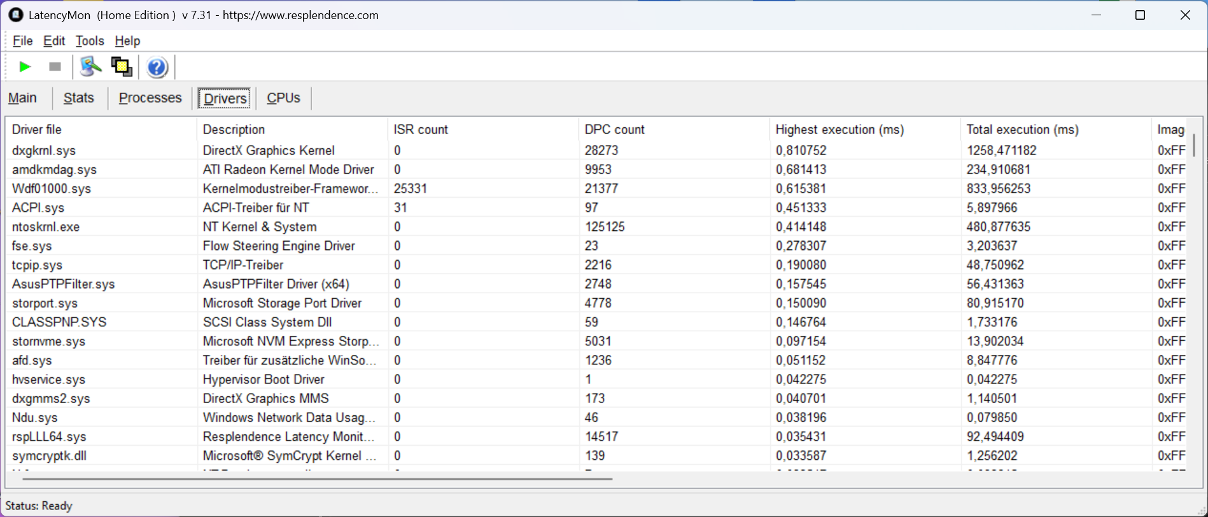Sort by Highest execution (ms) column
Image resolution: width=1208 pixels, height=517 pixels.
[839, 130]
